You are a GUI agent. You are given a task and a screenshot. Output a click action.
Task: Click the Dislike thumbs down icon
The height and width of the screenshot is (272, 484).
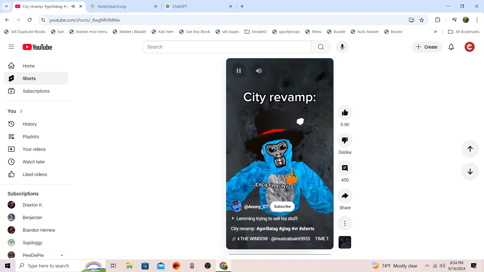pyautogui.click(x=345, y=140)
